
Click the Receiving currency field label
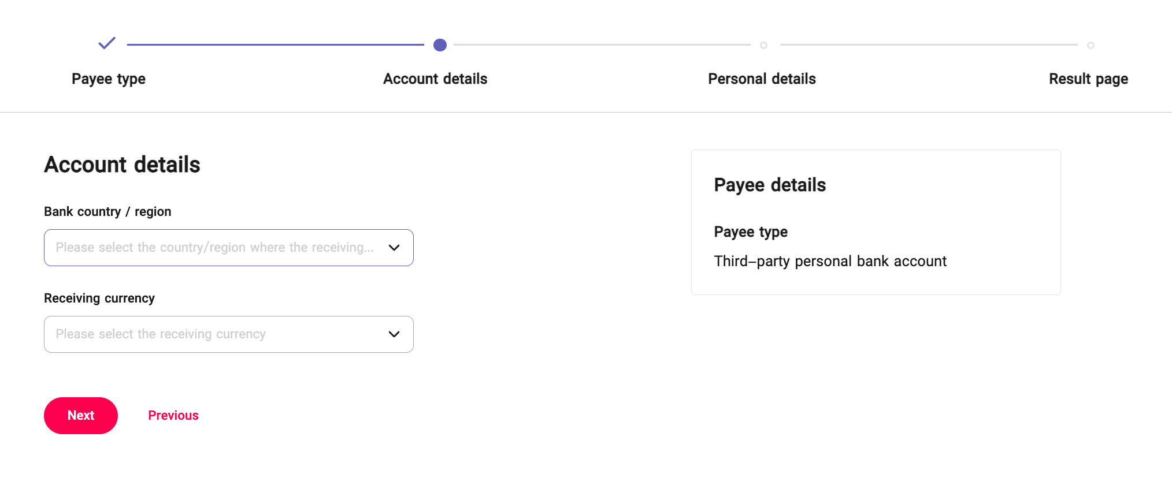99,298
